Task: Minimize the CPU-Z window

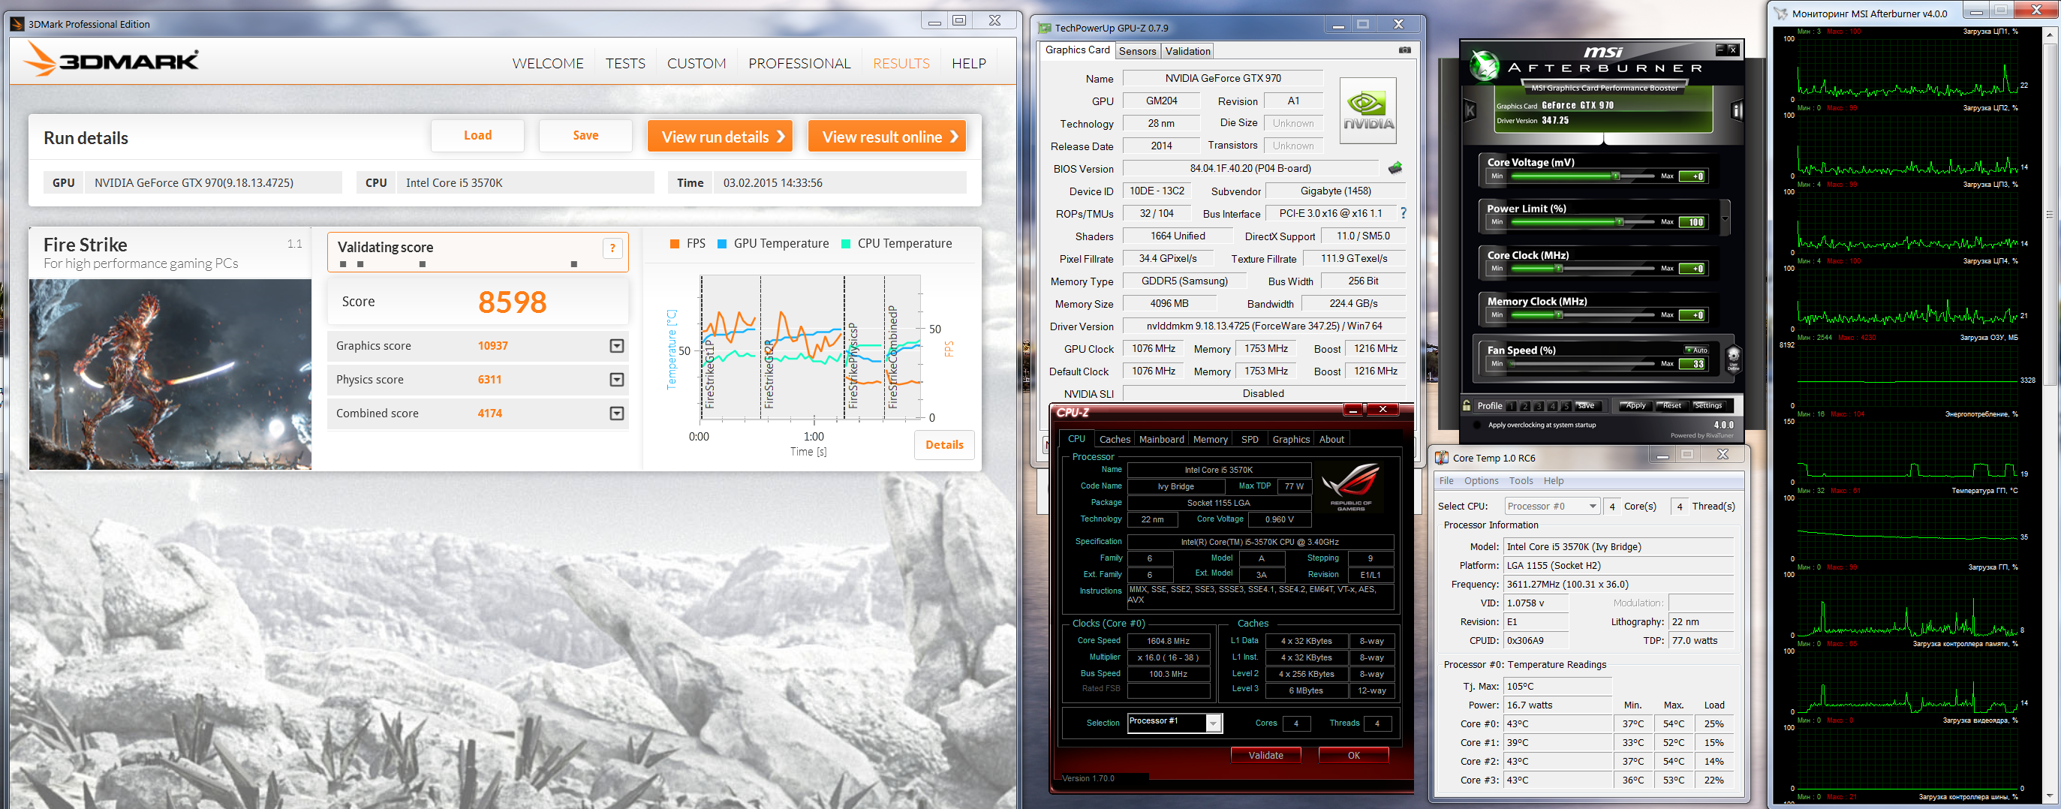Action: (1353, 410)
